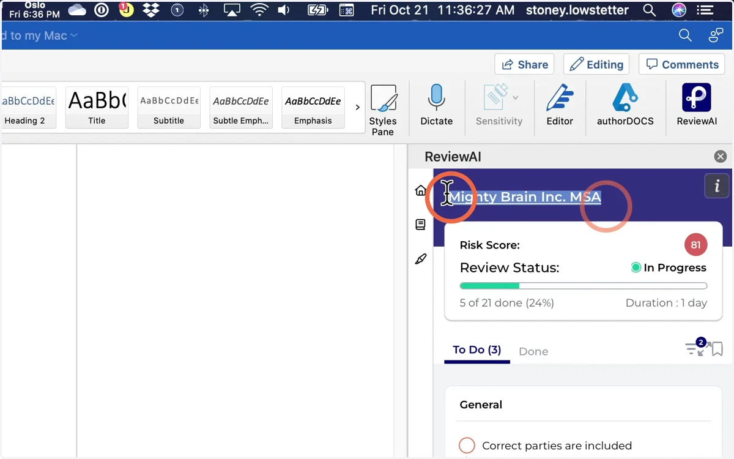Launch authorDOCS add-in

pos(625,105)
